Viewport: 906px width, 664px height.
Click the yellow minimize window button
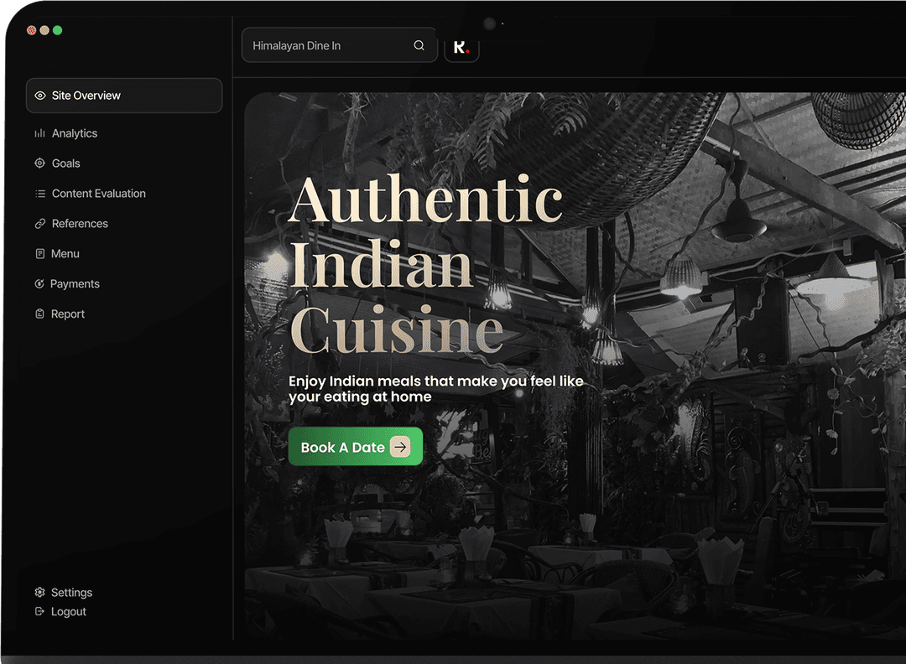tap(44, 30)
